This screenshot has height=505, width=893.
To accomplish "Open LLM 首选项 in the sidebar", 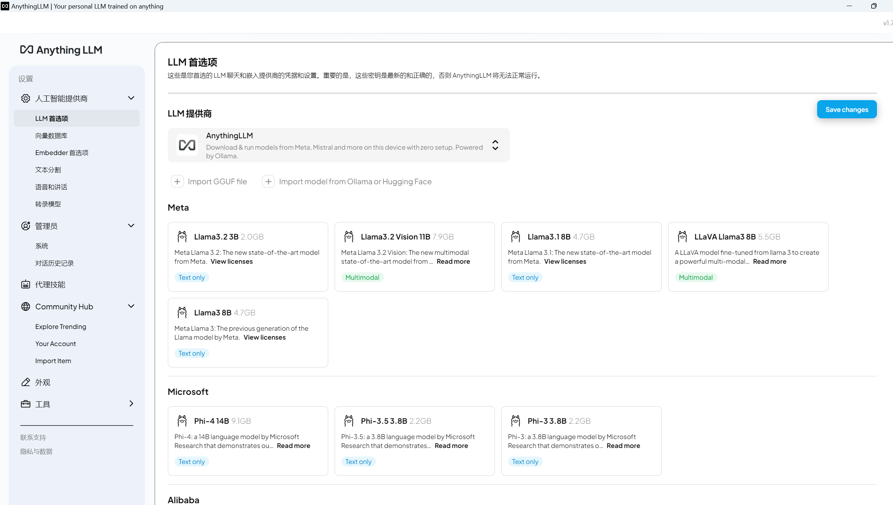I will point(77,118).
